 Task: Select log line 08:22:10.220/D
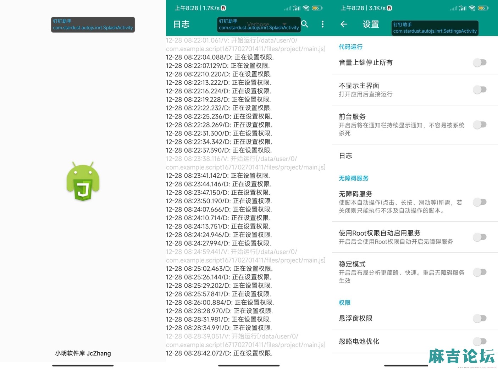219,74
